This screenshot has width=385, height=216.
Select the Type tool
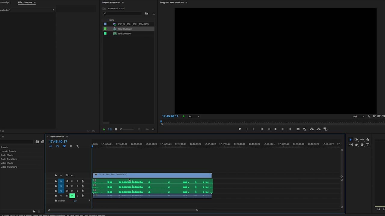coord(368,145)
